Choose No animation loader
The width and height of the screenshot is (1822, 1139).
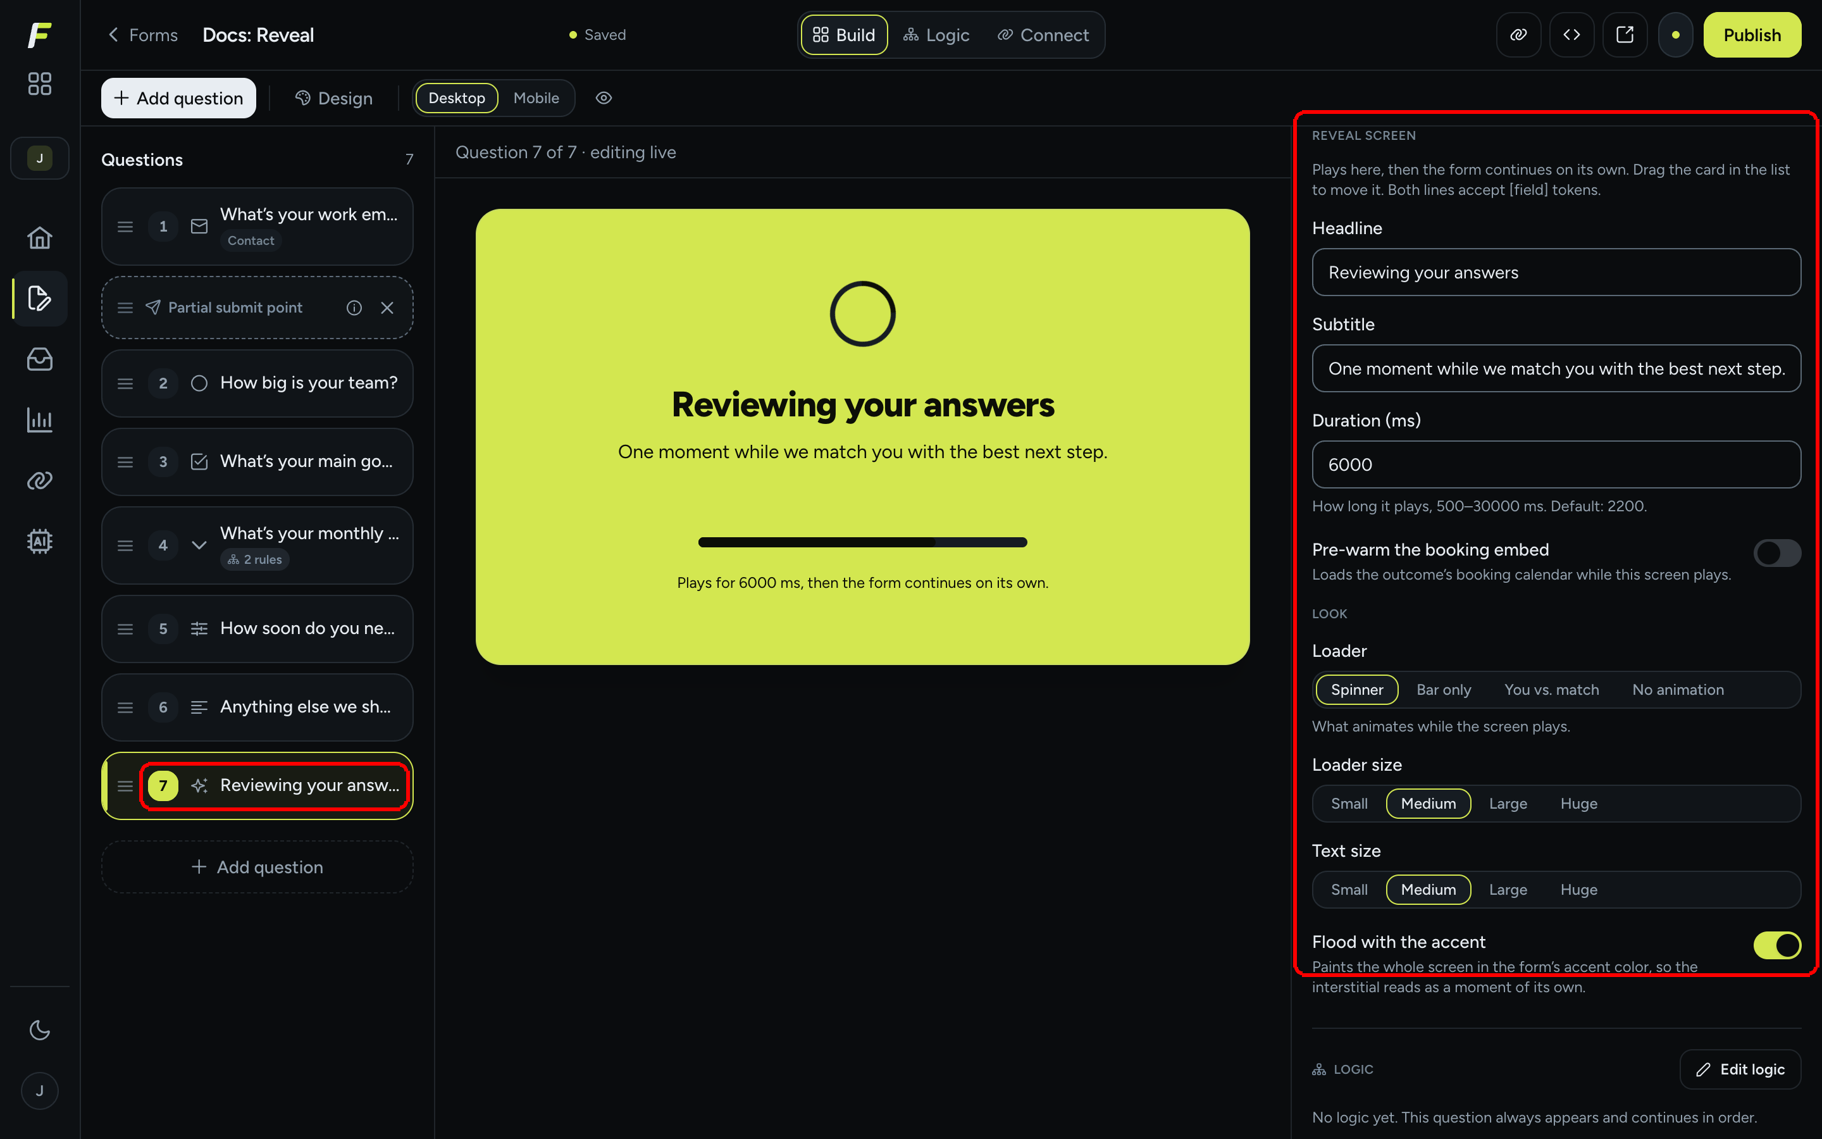click(1678, 690)
